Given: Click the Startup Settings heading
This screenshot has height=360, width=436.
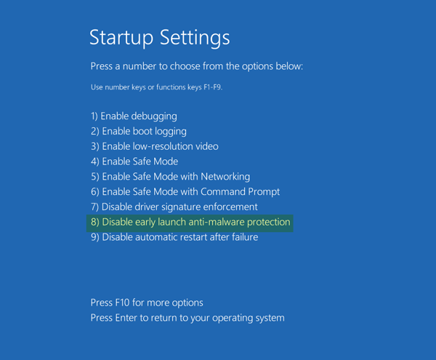Looking at the screenshot, I should pos(159,37).
